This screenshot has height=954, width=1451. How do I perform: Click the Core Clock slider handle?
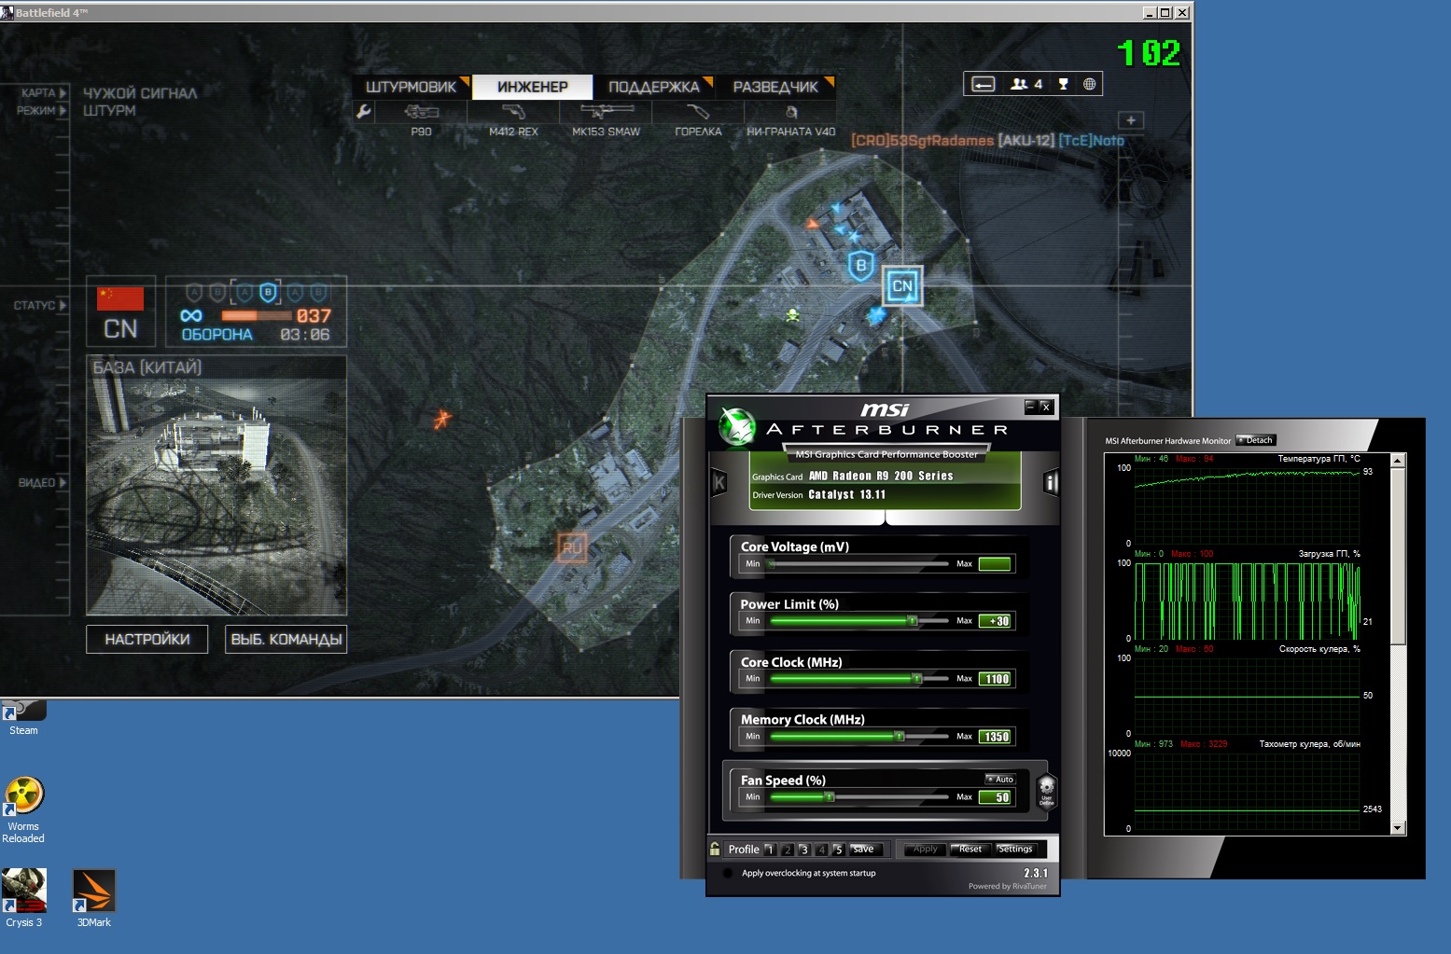coord(917,679)
